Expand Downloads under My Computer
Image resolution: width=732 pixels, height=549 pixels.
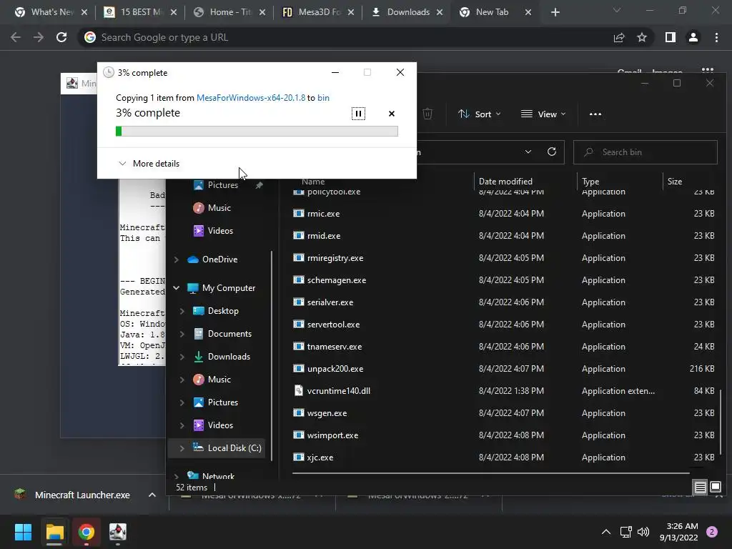[x=182, y=357]
